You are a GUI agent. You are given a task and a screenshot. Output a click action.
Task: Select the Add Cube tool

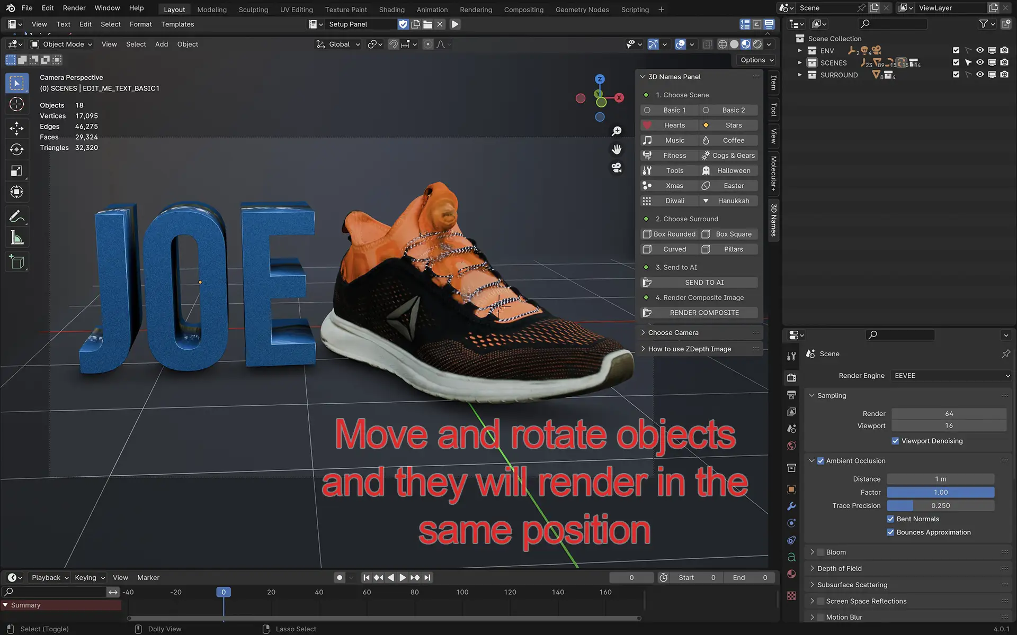click(x=16, y=262)
